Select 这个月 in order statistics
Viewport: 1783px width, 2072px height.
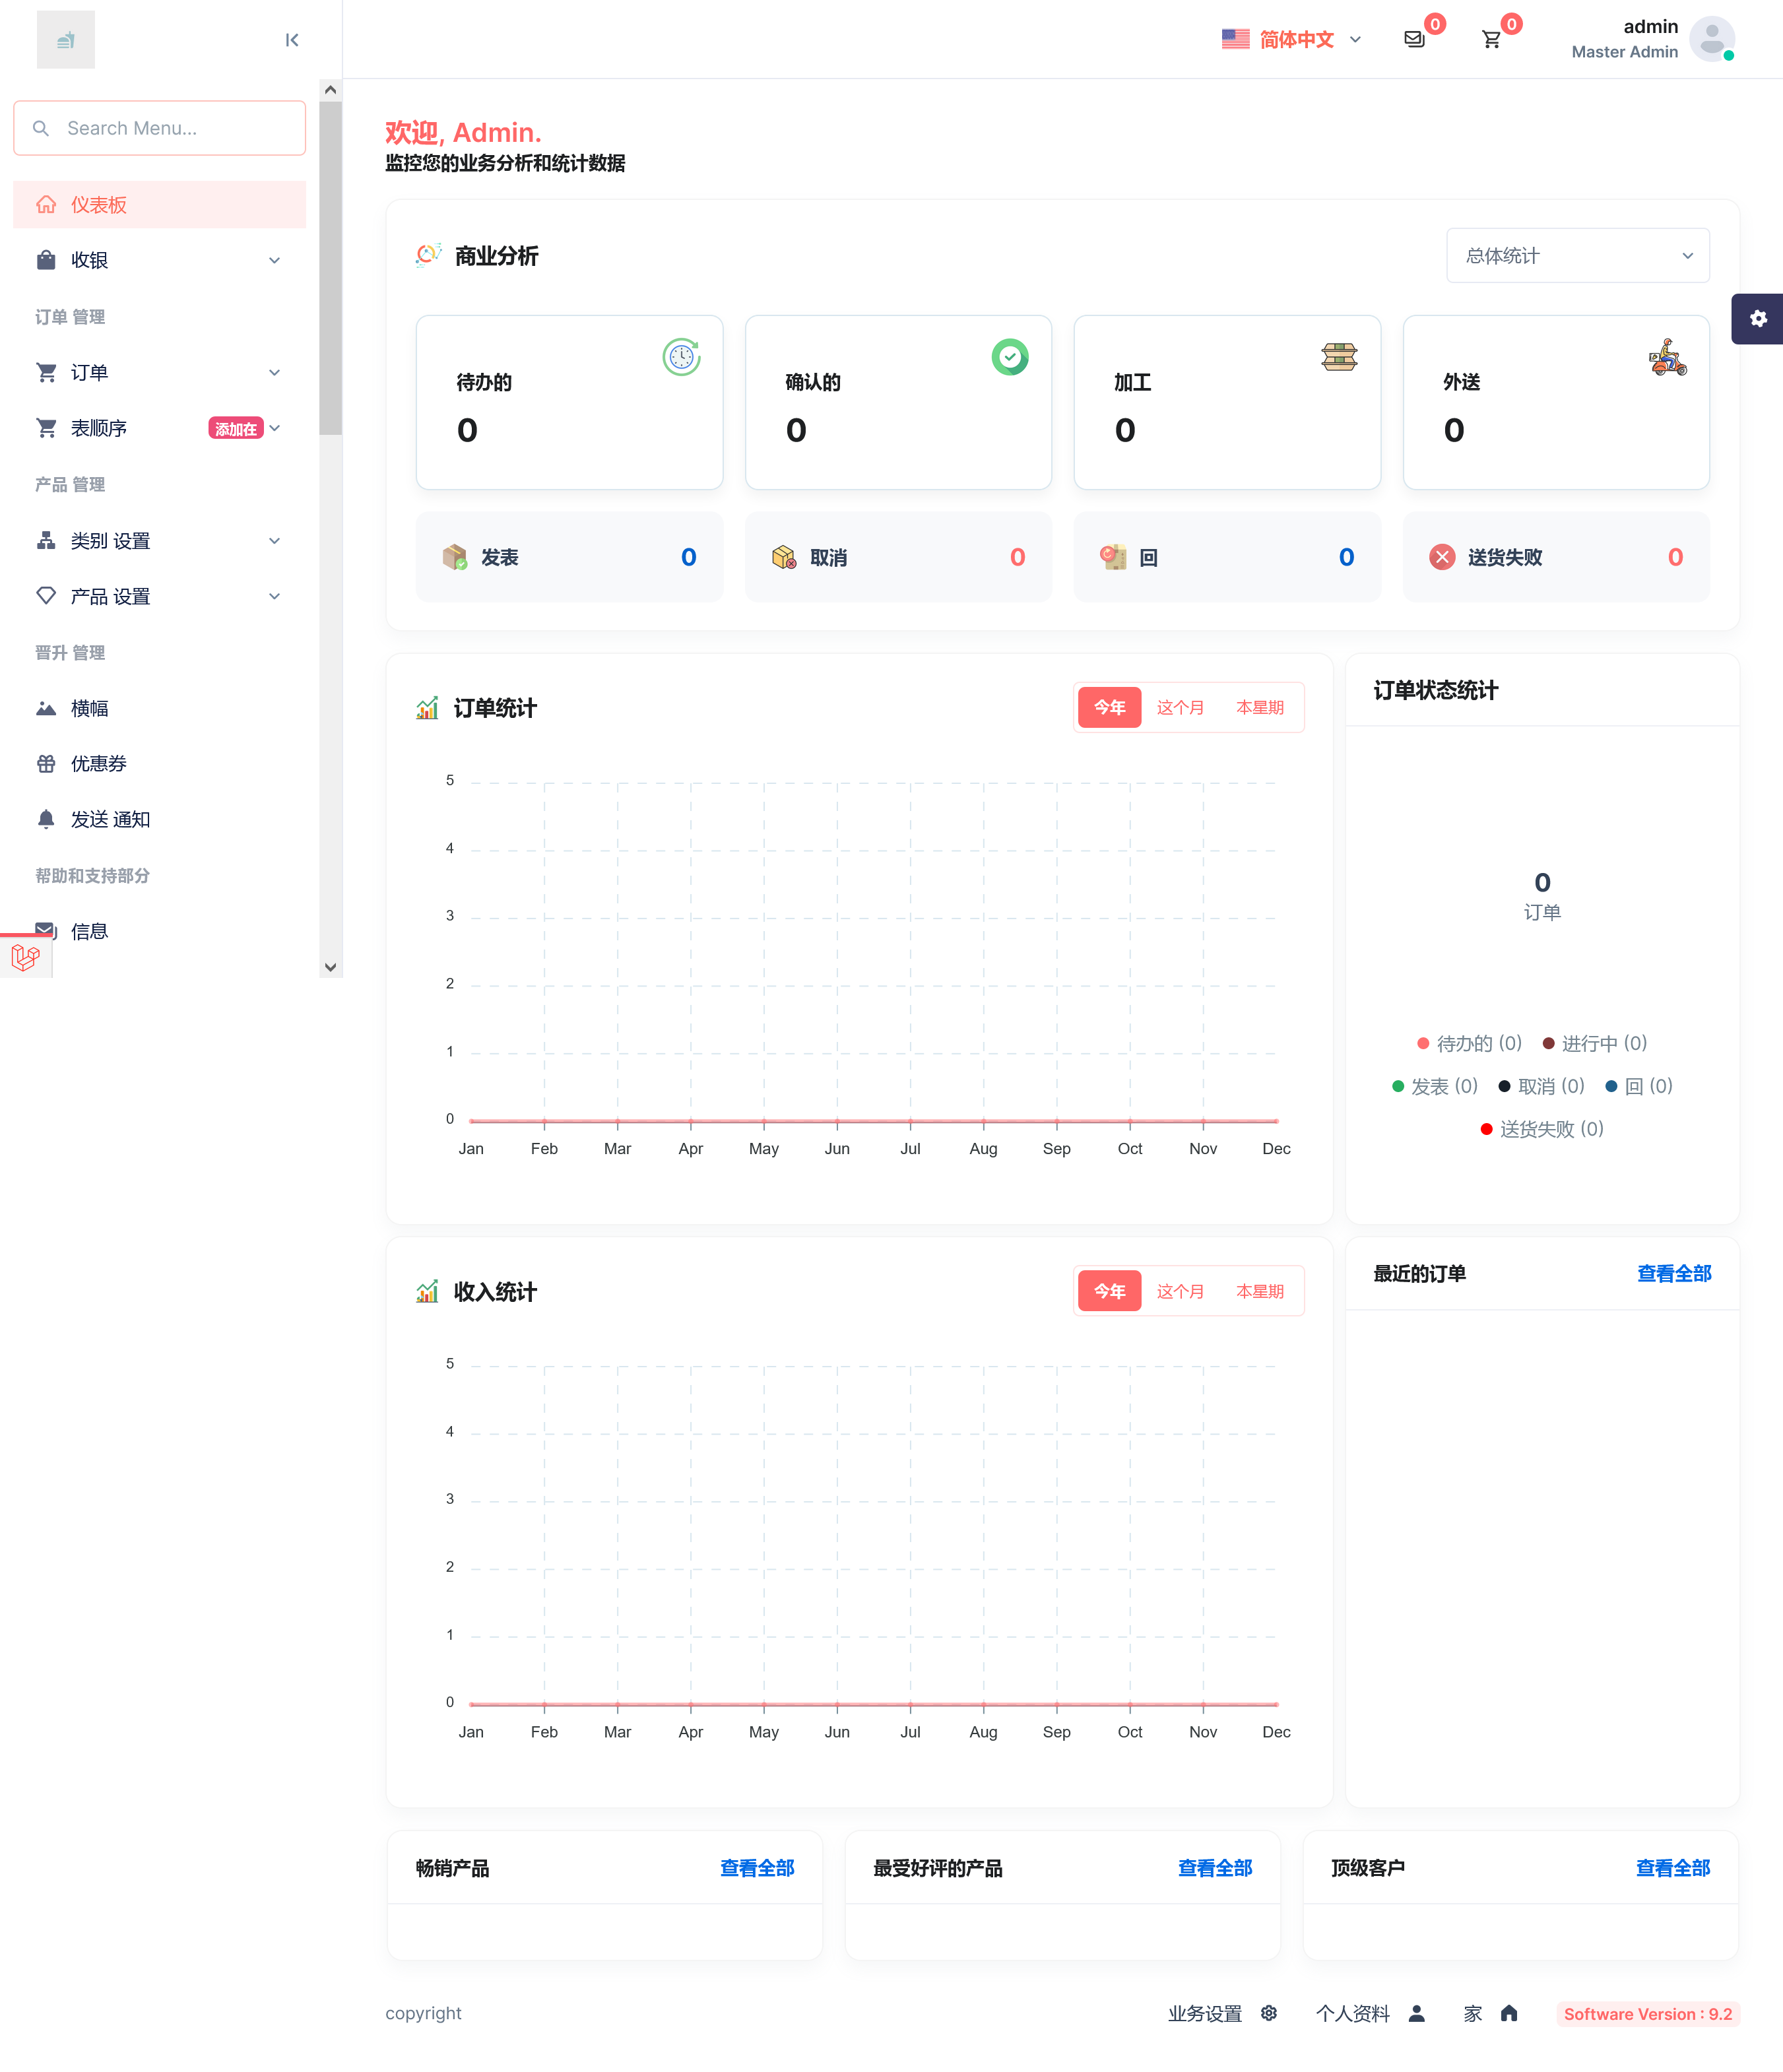(x=1181, y=708)
